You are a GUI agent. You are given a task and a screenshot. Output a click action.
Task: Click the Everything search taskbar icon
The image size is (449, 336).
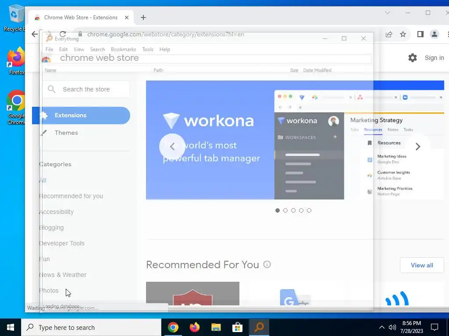click(259, 327)
